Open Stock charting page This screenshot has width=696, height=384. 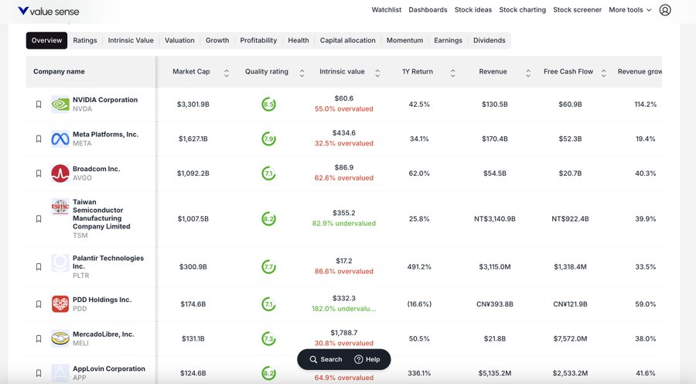pos(523,10)
